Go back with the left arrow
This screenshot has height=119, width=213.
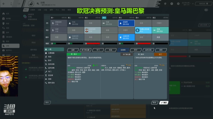point(4,4)
